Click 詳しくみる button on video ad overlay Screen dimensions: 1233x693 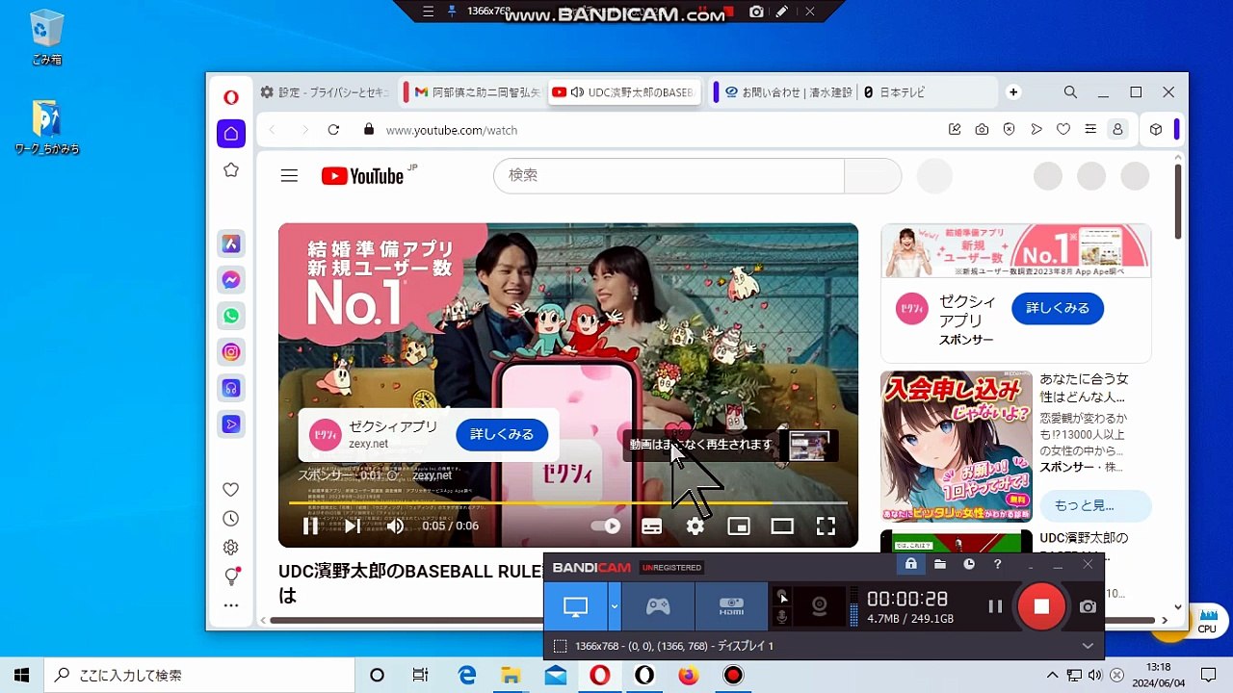502,434
